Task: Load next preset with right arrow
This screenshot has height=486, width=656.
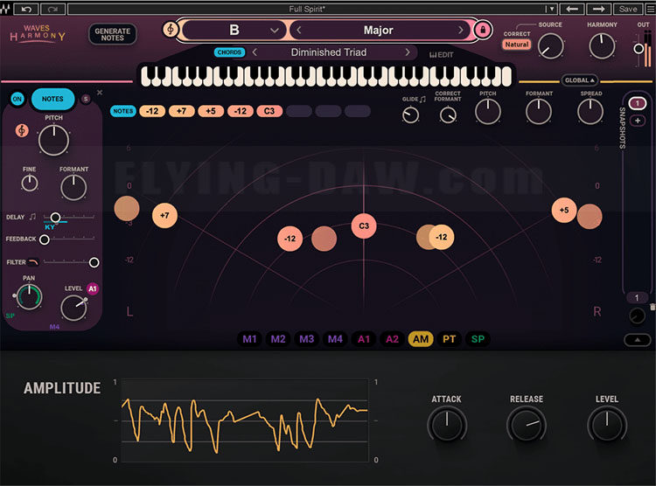Action: point(598,9)
